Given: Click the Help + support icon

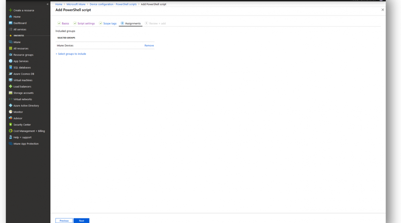Looking at the screenshot, I should pyautogui.click(x=10, y=137).
